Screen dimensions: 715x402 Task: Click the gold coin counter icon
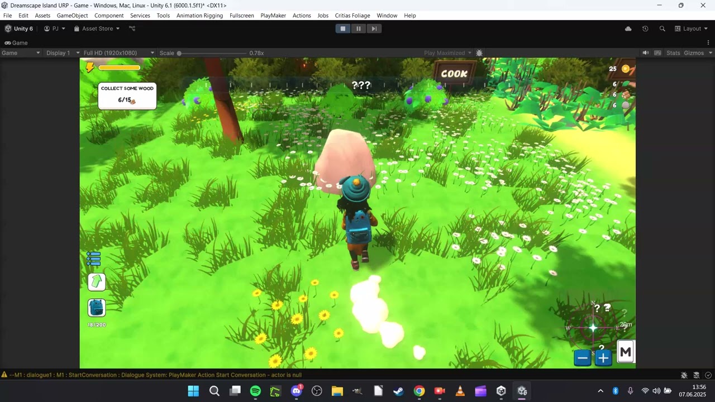[x=626, y=69]
